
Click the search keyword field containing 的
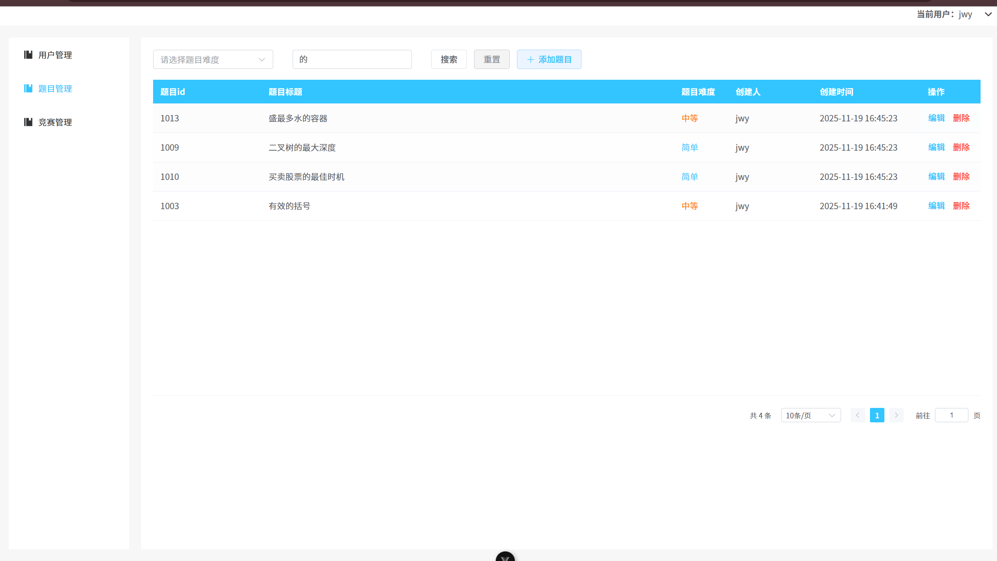click(x=352, y=59)
